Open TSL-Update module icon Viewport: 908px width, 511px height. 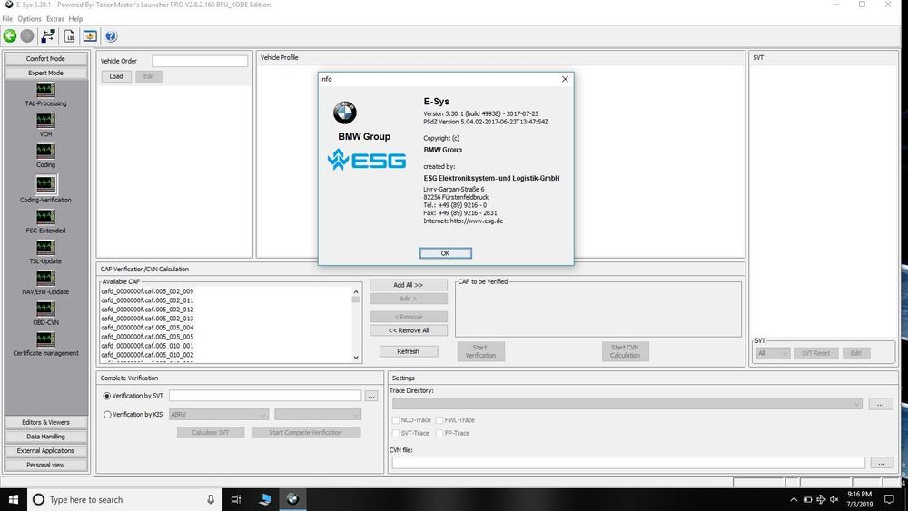pos(45,247)
